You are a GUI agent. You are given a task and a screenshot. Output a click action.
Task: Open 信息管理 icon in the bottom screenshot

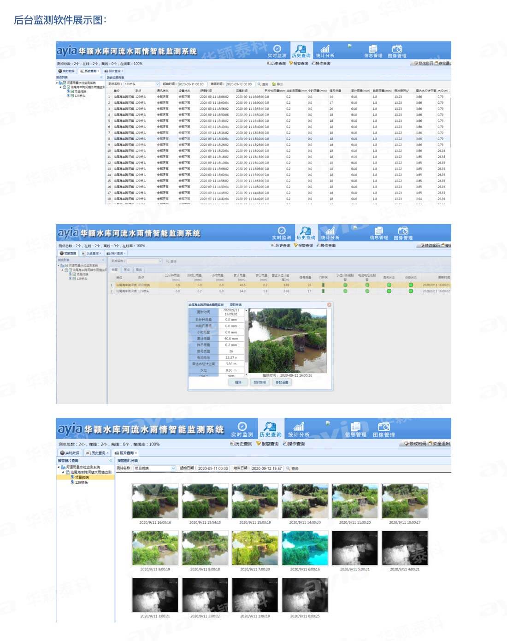(x=355, y=427)
